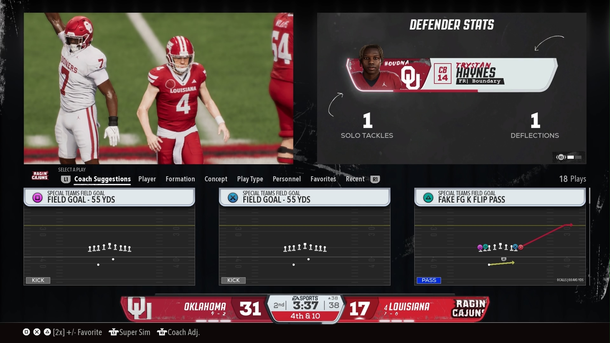The width and height of the screenshot is (610, 343).
Task: Switch to the Concept tab
Action: coord(216,179)
